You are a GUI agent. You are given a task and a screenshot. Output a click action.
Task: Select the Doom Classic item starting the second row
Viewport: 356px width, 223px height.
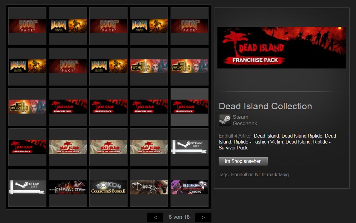click(27, 66)
